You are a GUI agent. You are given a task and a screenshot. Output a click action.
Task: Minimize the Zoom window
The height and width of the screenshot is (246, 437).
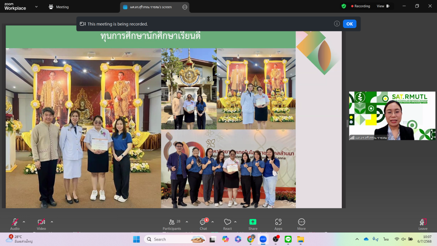pos(404,6)
